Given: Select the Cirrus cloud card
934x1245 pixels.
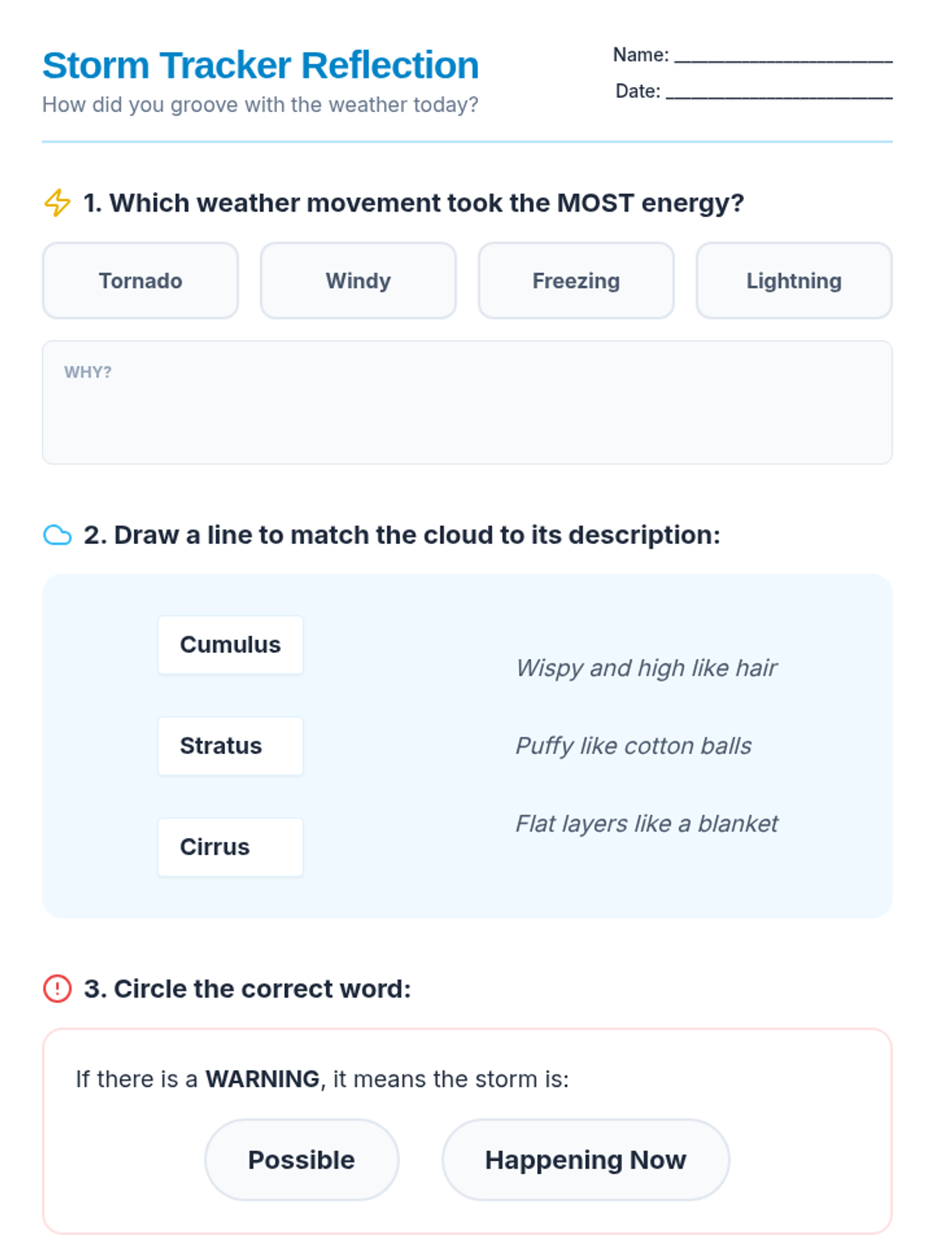Looking at the screenshot, I should (230, 847).
